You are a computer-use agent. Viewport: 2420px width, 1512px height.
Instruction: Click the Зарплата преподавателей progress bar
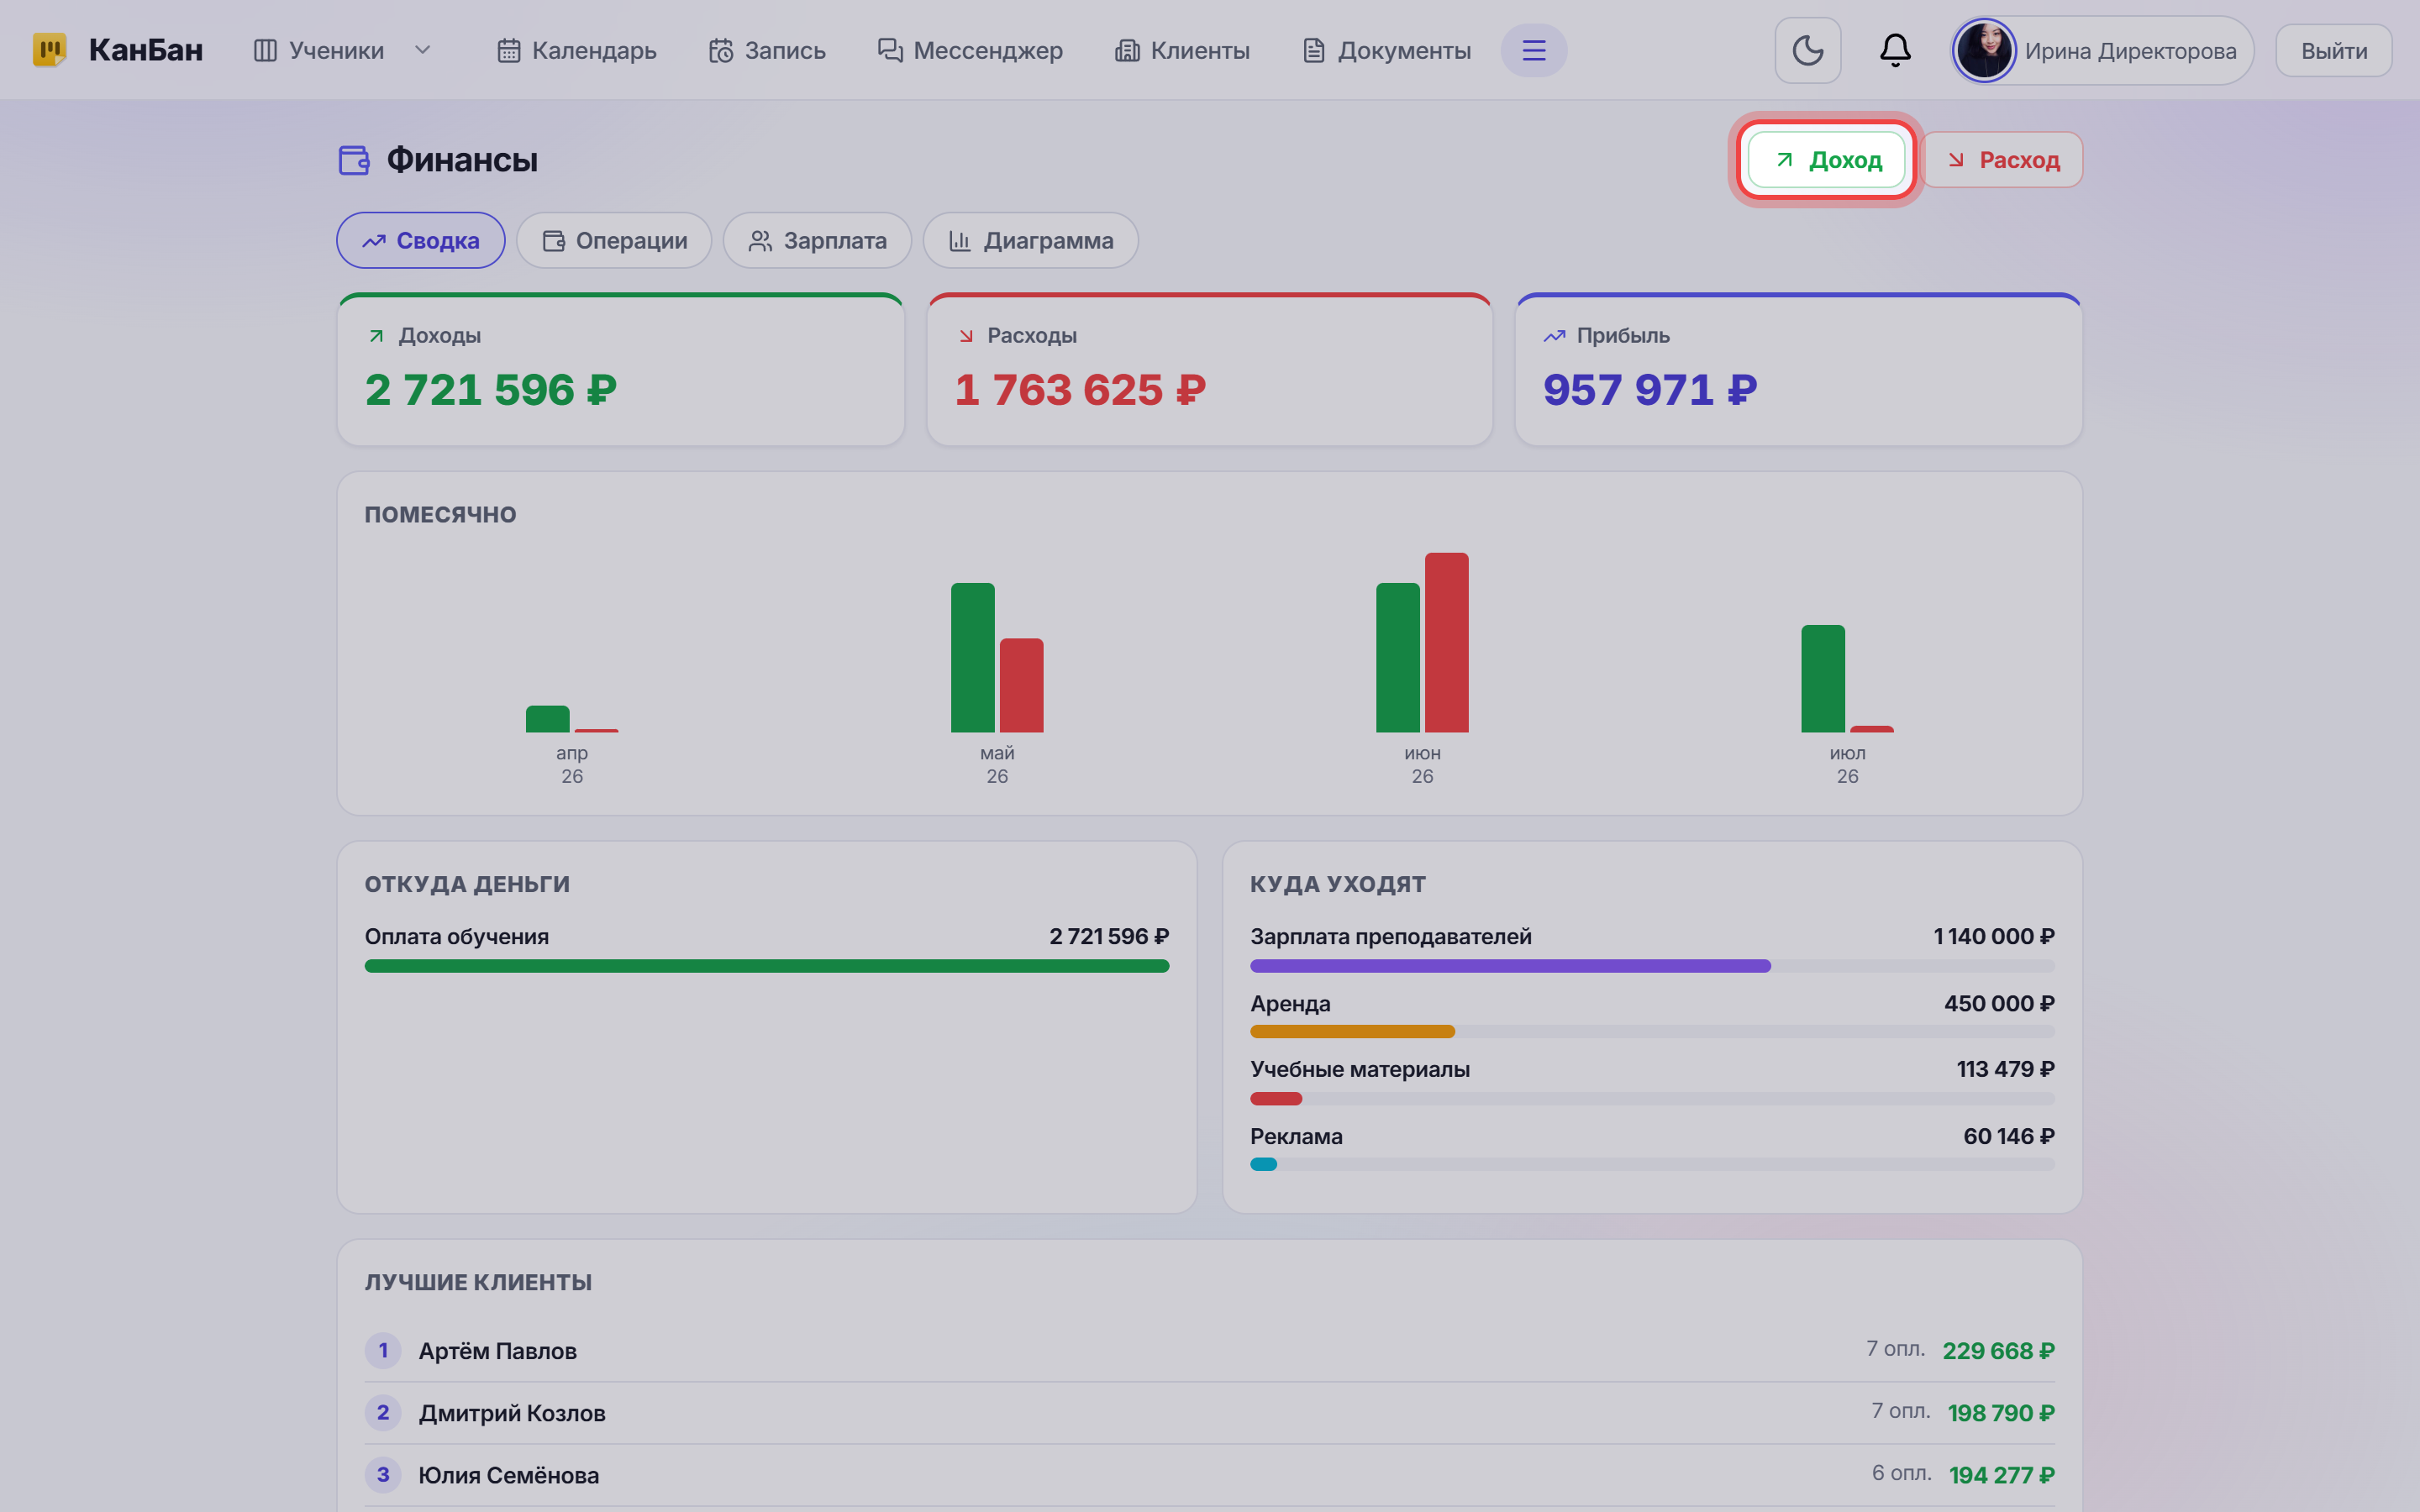point(1651,966)
